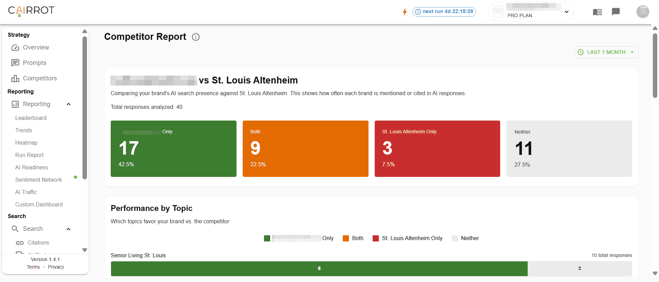
Task: Open the Trends report
Action: 24,130
